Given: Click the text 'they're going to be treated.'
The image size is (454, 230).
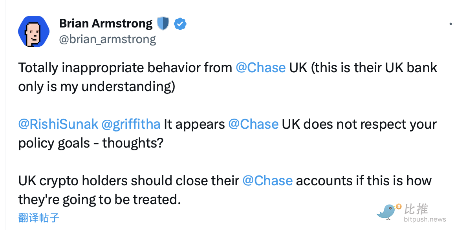Looking at the screenshot, I should tap(99, 199).
